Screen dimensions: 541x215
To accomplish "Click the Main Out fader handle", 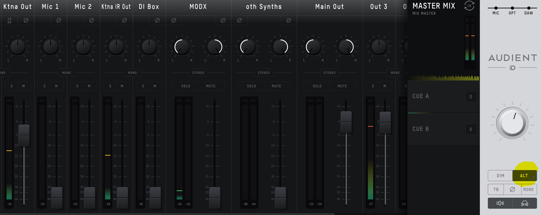I will point(346,122).
